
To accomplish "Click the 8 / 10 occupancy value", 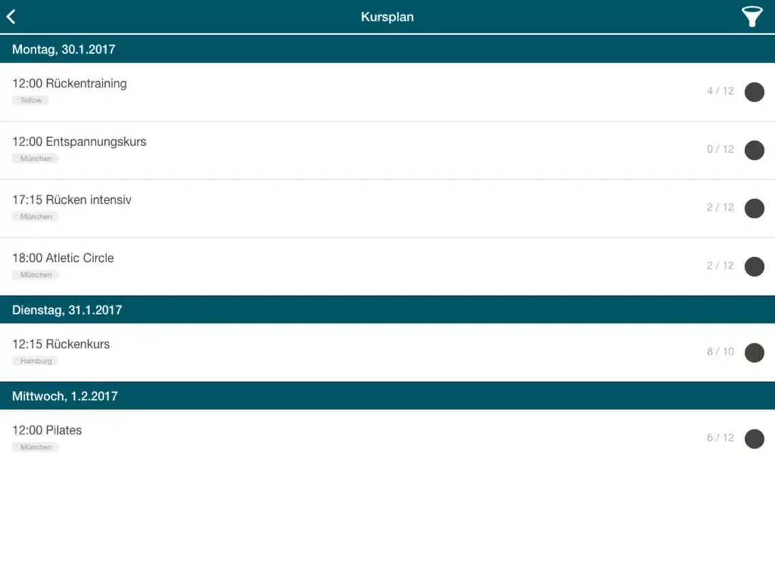I will point(720,352).
